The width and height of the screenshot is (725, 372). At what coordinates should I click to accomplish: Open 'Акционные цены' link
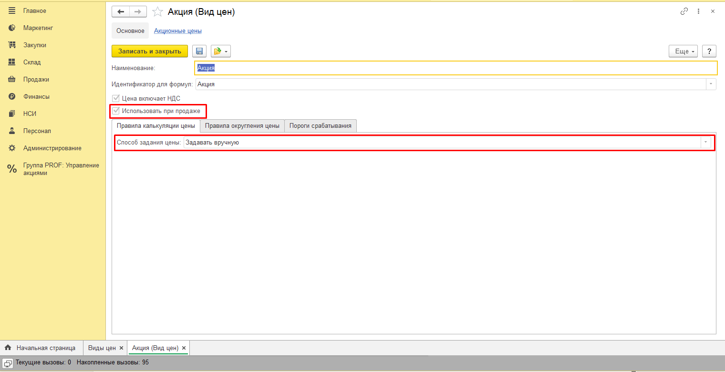point(177,31)
